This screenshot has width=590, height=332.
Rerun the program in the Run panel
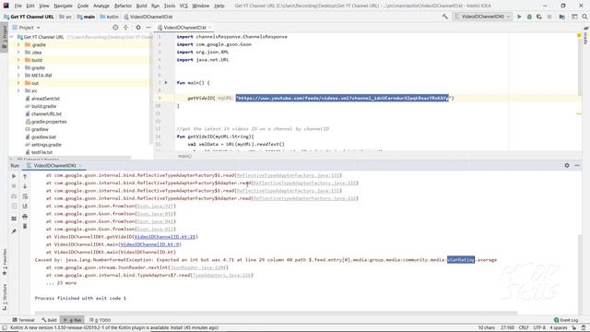14,176
